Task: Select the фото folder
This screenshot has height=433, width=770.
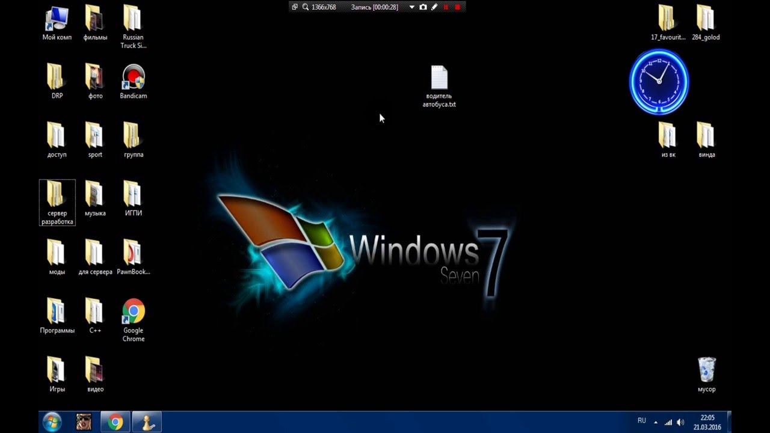Action: (95, 82)
